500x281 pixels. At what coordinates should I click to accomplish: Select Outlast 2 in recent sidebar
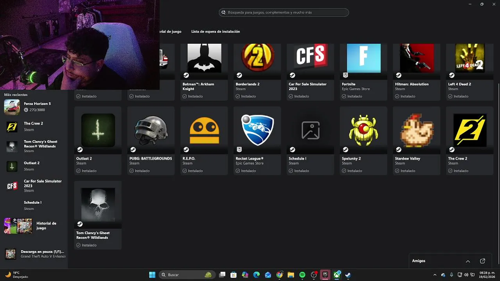click(34, 166)
